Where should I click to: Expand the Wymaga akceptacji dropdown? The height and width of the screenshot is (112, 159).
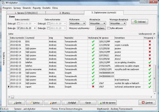(118, 23)
